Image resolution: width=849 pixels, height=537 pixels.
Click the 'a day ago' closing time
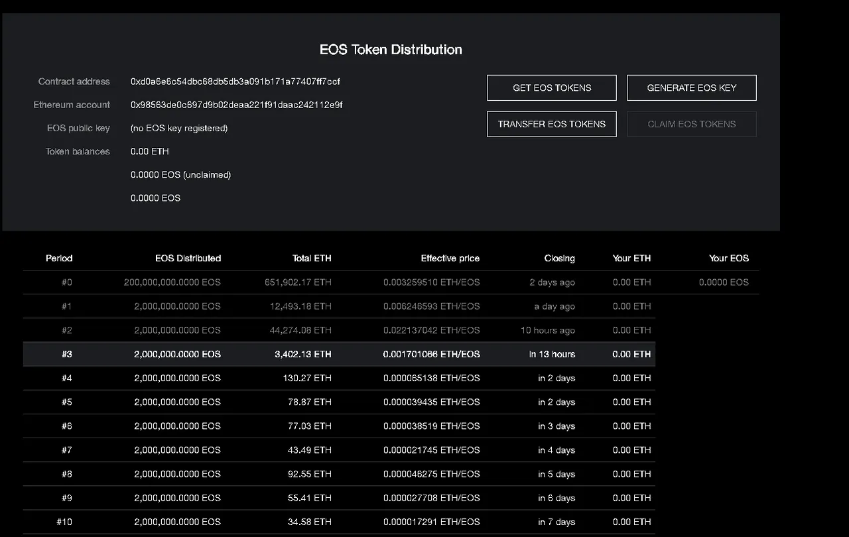click(555, 306)
